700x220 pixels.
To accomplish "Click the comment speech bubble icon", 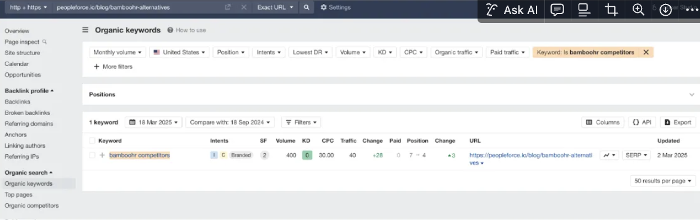I will pos(557,10).
